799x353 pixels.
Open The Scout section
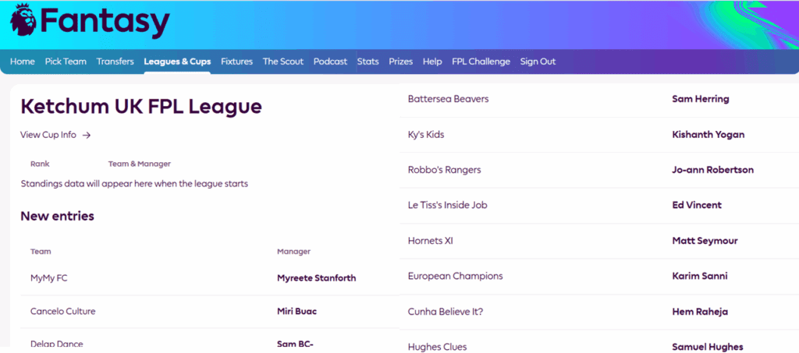click(x=283, y=62)
